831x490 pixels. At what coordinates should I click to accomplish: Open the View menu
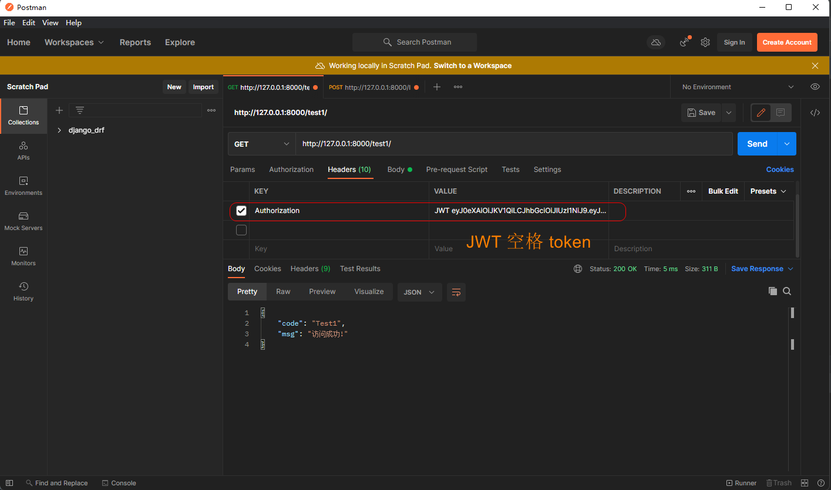[x=51, y=23]
